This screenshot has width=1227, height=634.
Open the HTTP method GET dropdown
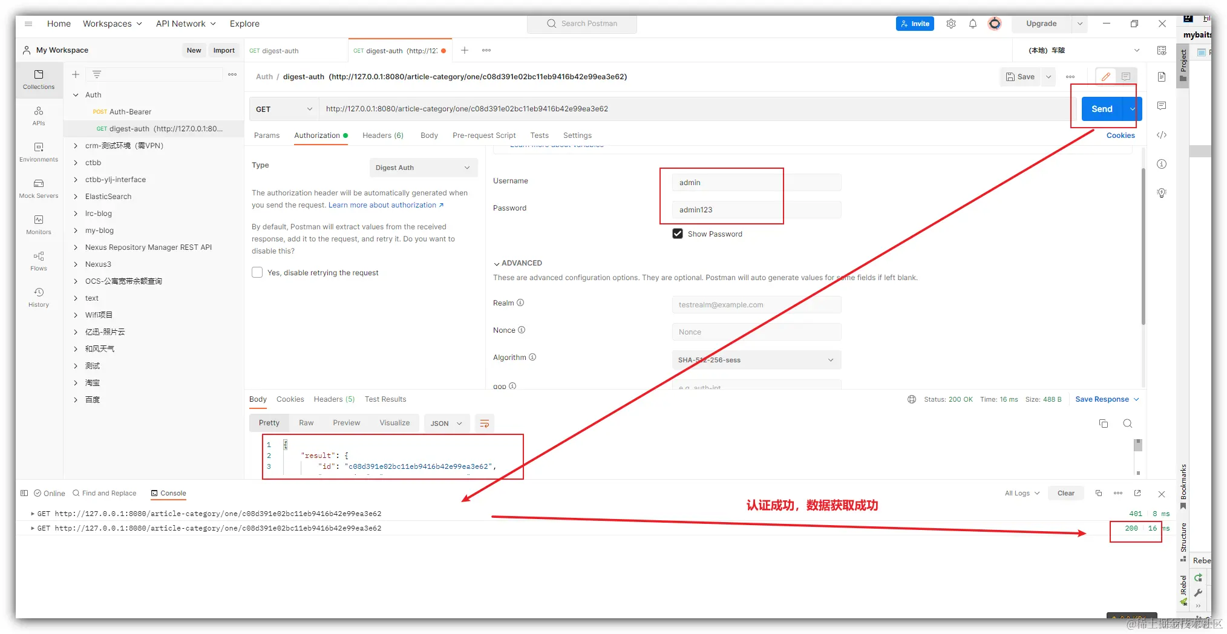(284, 109)
